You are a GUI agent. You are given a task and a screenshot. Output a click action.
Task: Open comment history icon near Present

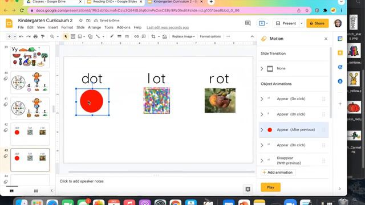248,23
